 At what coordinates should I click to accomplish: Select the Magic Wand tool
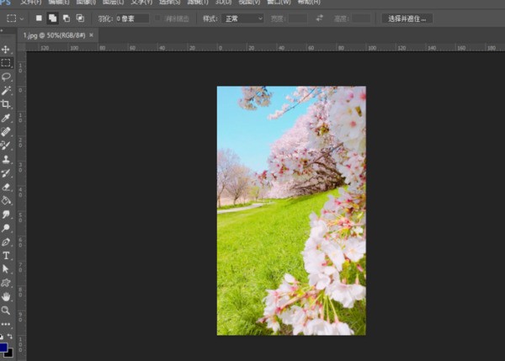(6, 91)
